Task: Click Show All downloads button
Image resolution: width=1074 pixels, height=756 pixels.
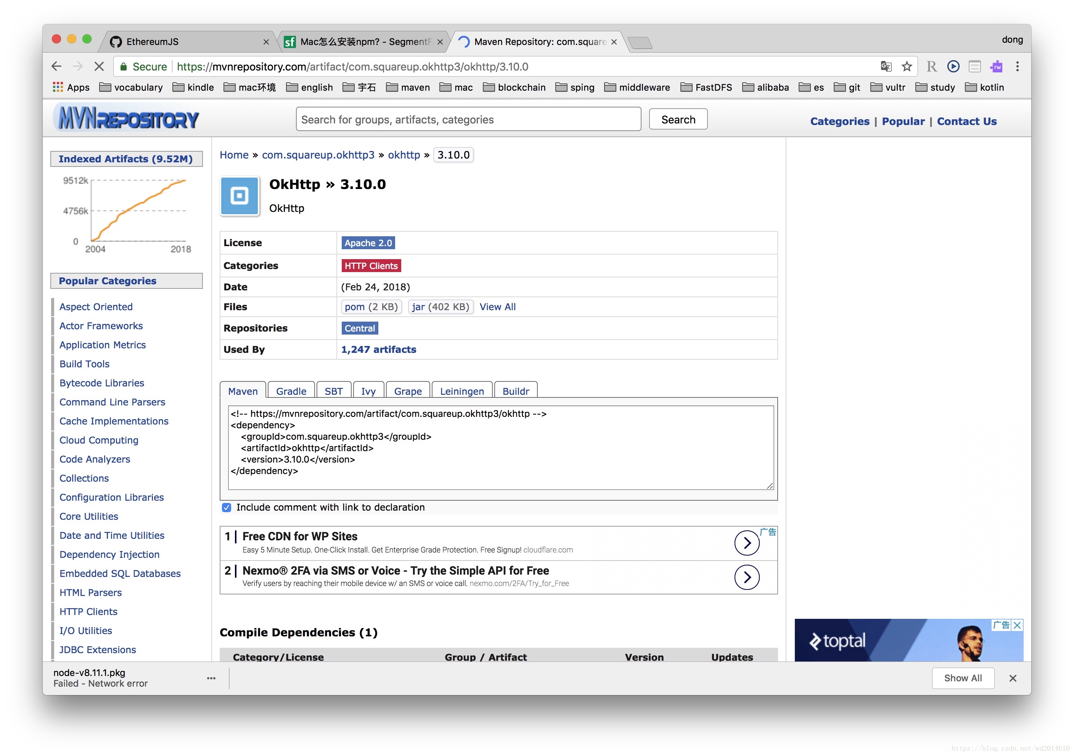Action: click(963, 678)
